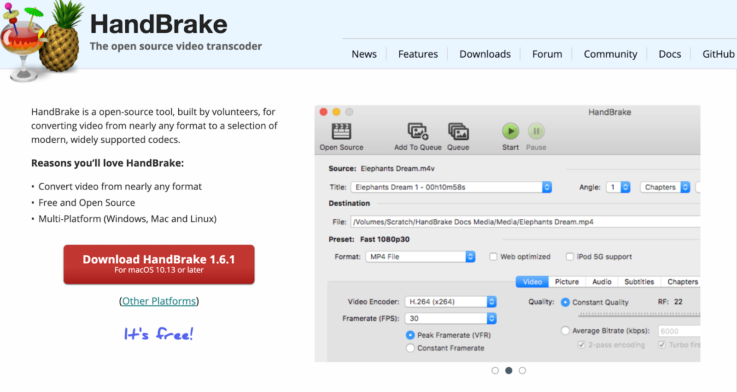Screen dimensions: 737x392
Task: Click the destination File path field
Action: (525, 222)
